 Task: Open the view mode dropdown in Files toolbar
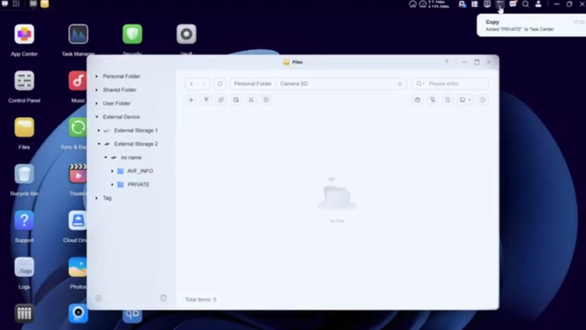[465, 100]
